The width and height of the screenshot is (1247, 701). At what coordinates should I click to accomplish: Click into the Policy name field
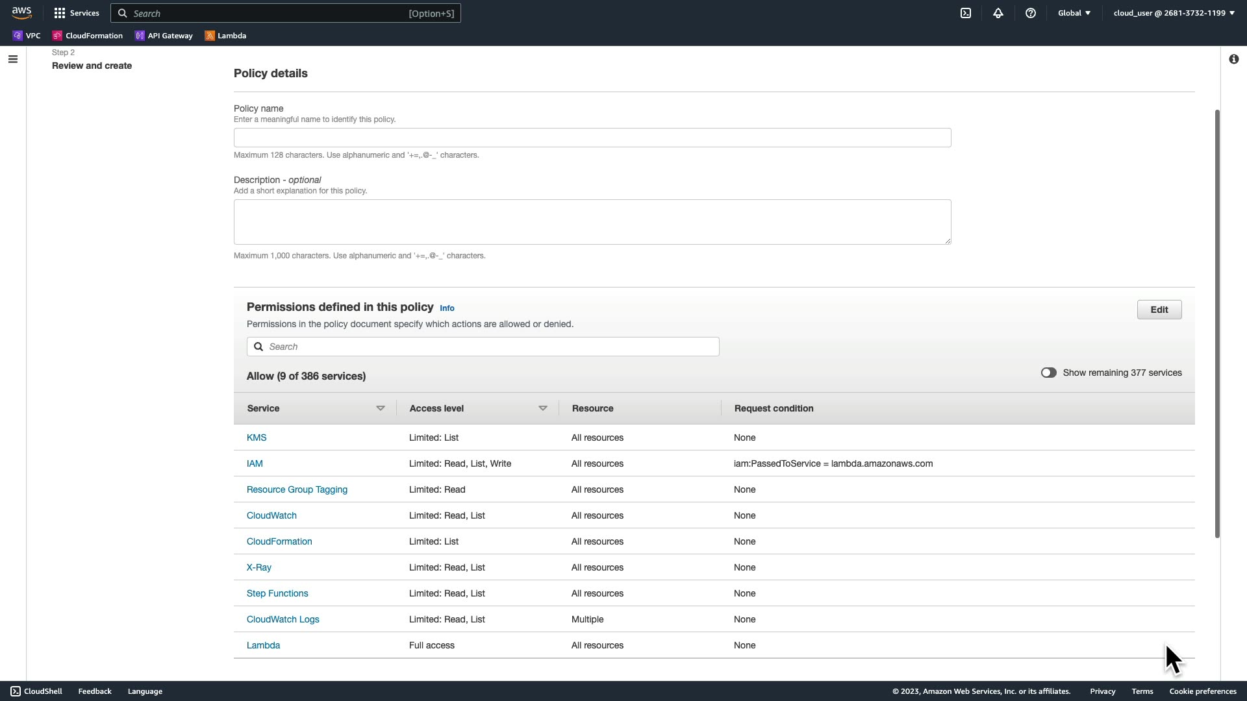click(x=592, y=138)
